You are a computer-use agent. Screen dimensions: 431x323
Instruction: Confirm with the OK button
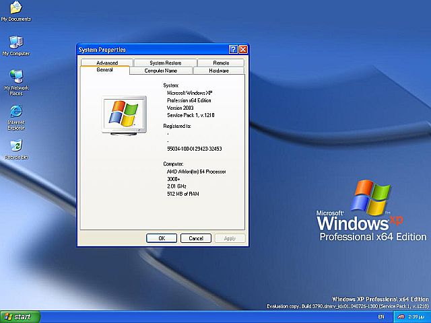tap(162, 238)
